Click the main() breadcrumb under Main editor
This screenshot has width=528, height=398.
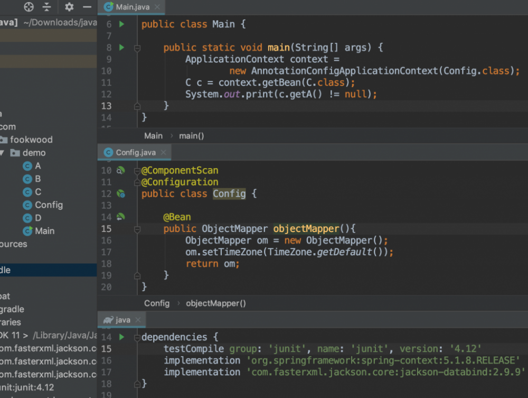[192, 136]
